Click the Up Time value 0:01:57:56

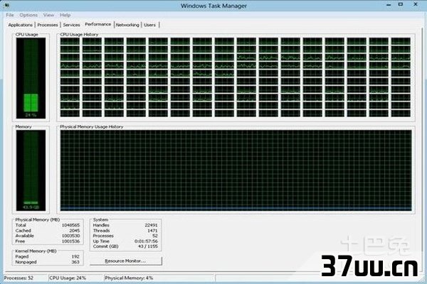pos(146,241)
